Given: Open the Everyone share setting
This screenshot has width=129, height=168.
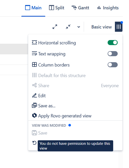Looking at the screenshot, I should pos(110,86).
